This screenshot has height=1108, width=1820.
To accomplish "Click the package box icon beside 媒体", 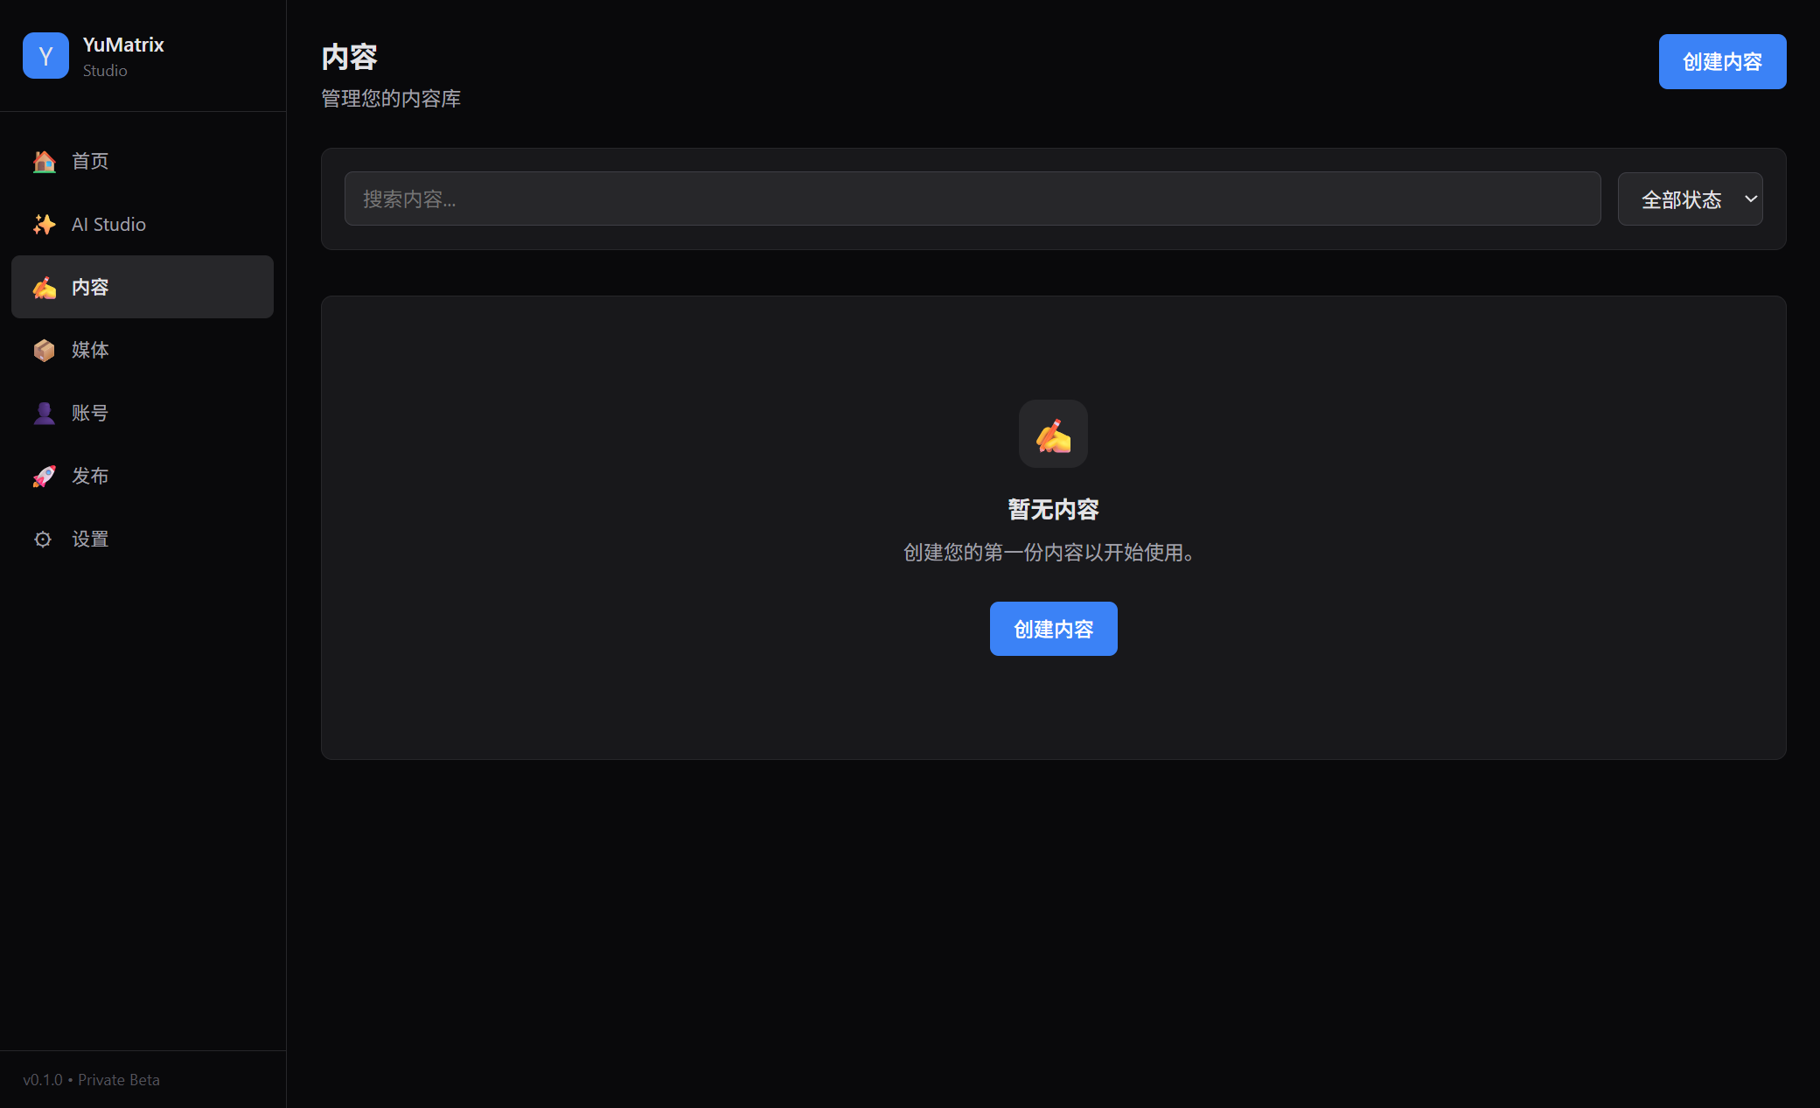I will point(44,350).
